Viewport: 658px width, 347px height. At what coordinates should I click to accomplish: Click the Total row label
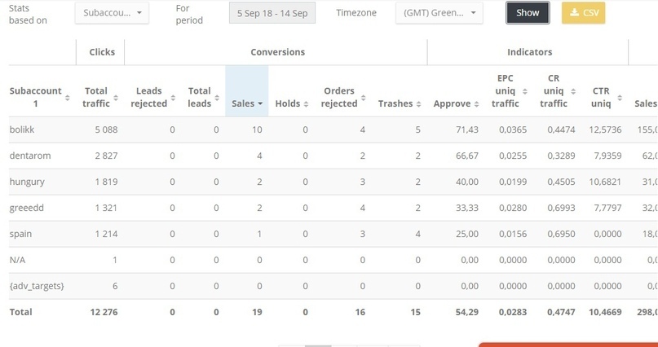[x=20, y=312]
